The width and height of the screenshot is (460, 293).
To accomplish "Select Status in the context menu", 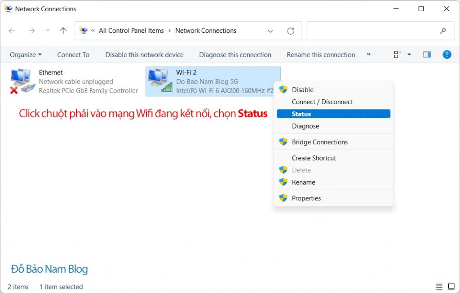I will click(x=333, y=114).
